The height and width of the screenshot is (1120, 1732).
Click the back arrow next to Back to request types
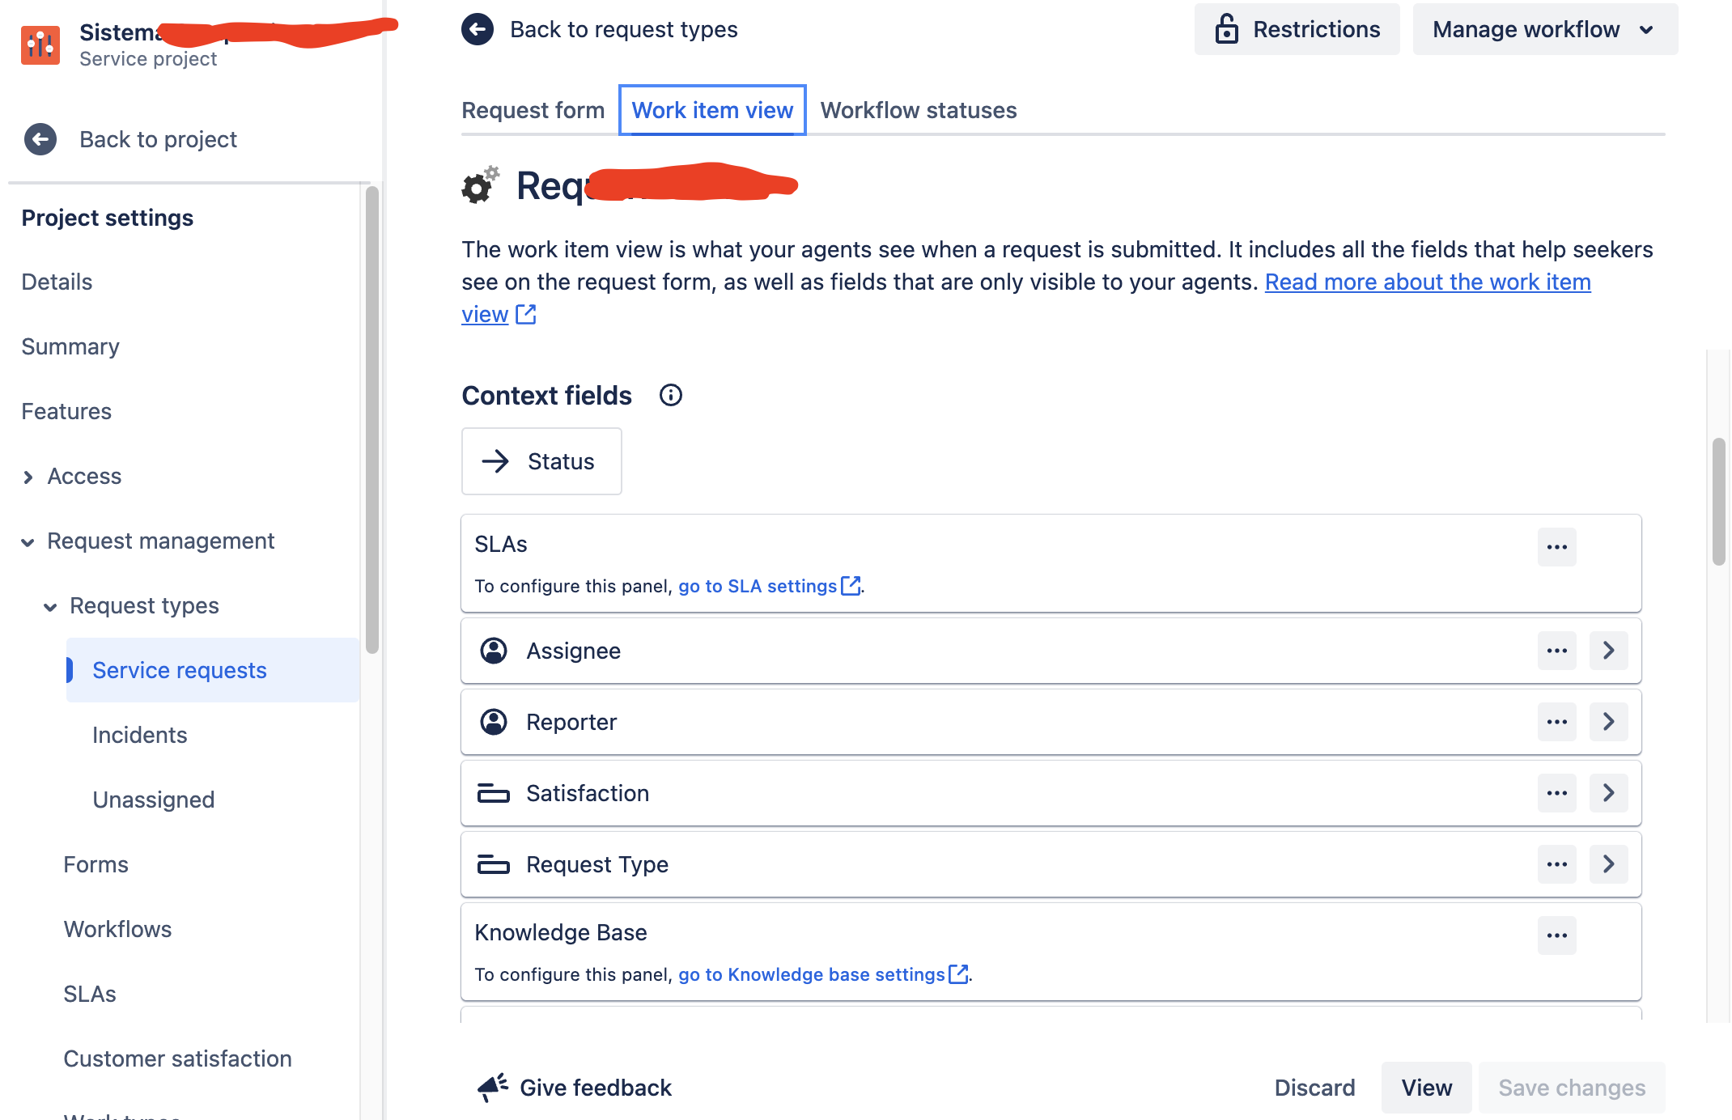[478, 29]
